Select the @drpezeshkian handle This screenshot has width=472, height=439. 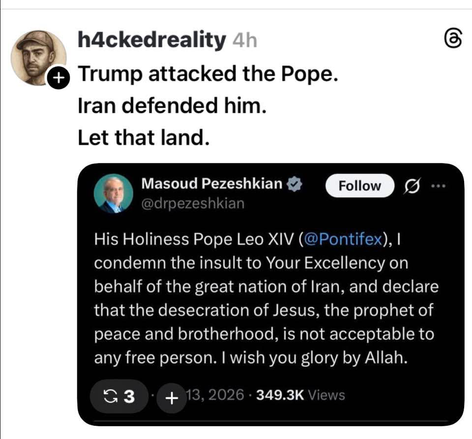coord(193,203)
